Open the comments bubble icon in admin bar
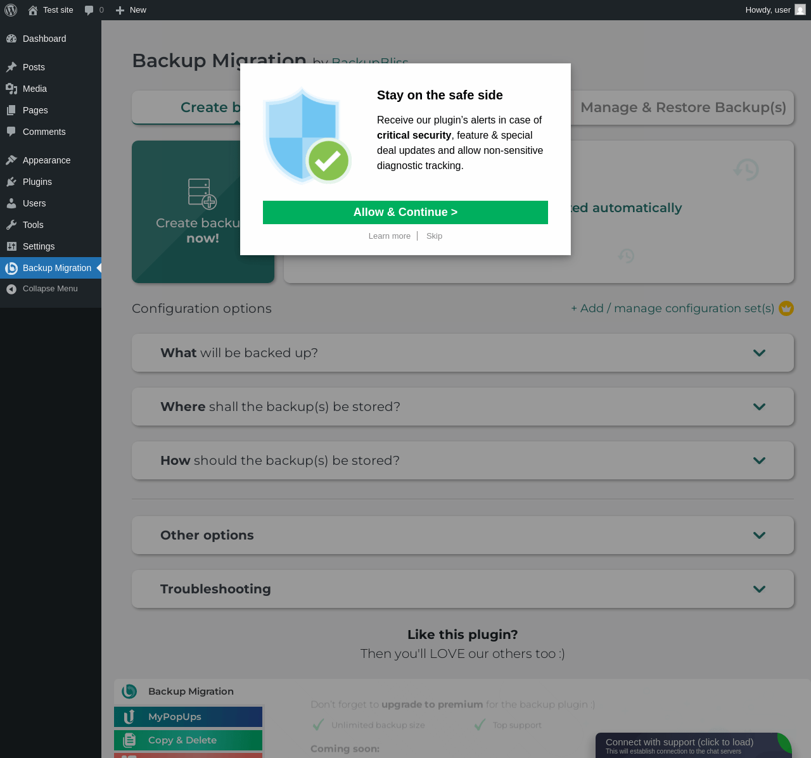 tap(89, 10)
